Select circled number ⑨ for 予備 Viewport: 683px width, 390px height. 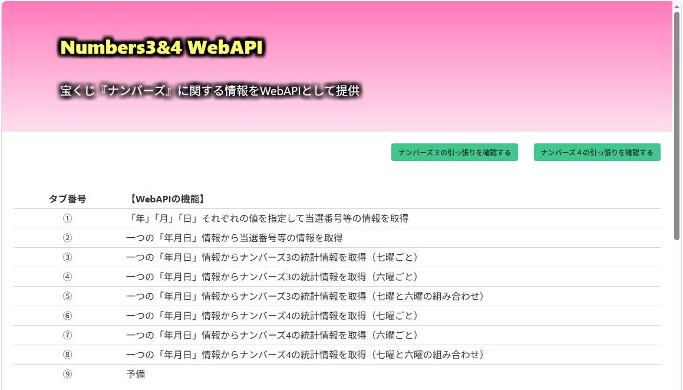(x=67, y=374)
